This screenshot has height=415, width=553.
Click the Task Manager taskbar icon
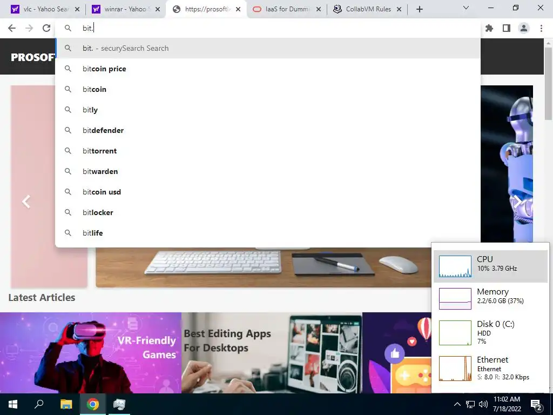[x=119, y=404]
